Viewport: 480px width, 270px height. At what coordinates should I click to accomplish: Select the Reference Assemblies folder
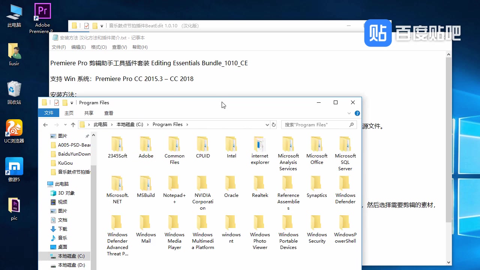288,193
